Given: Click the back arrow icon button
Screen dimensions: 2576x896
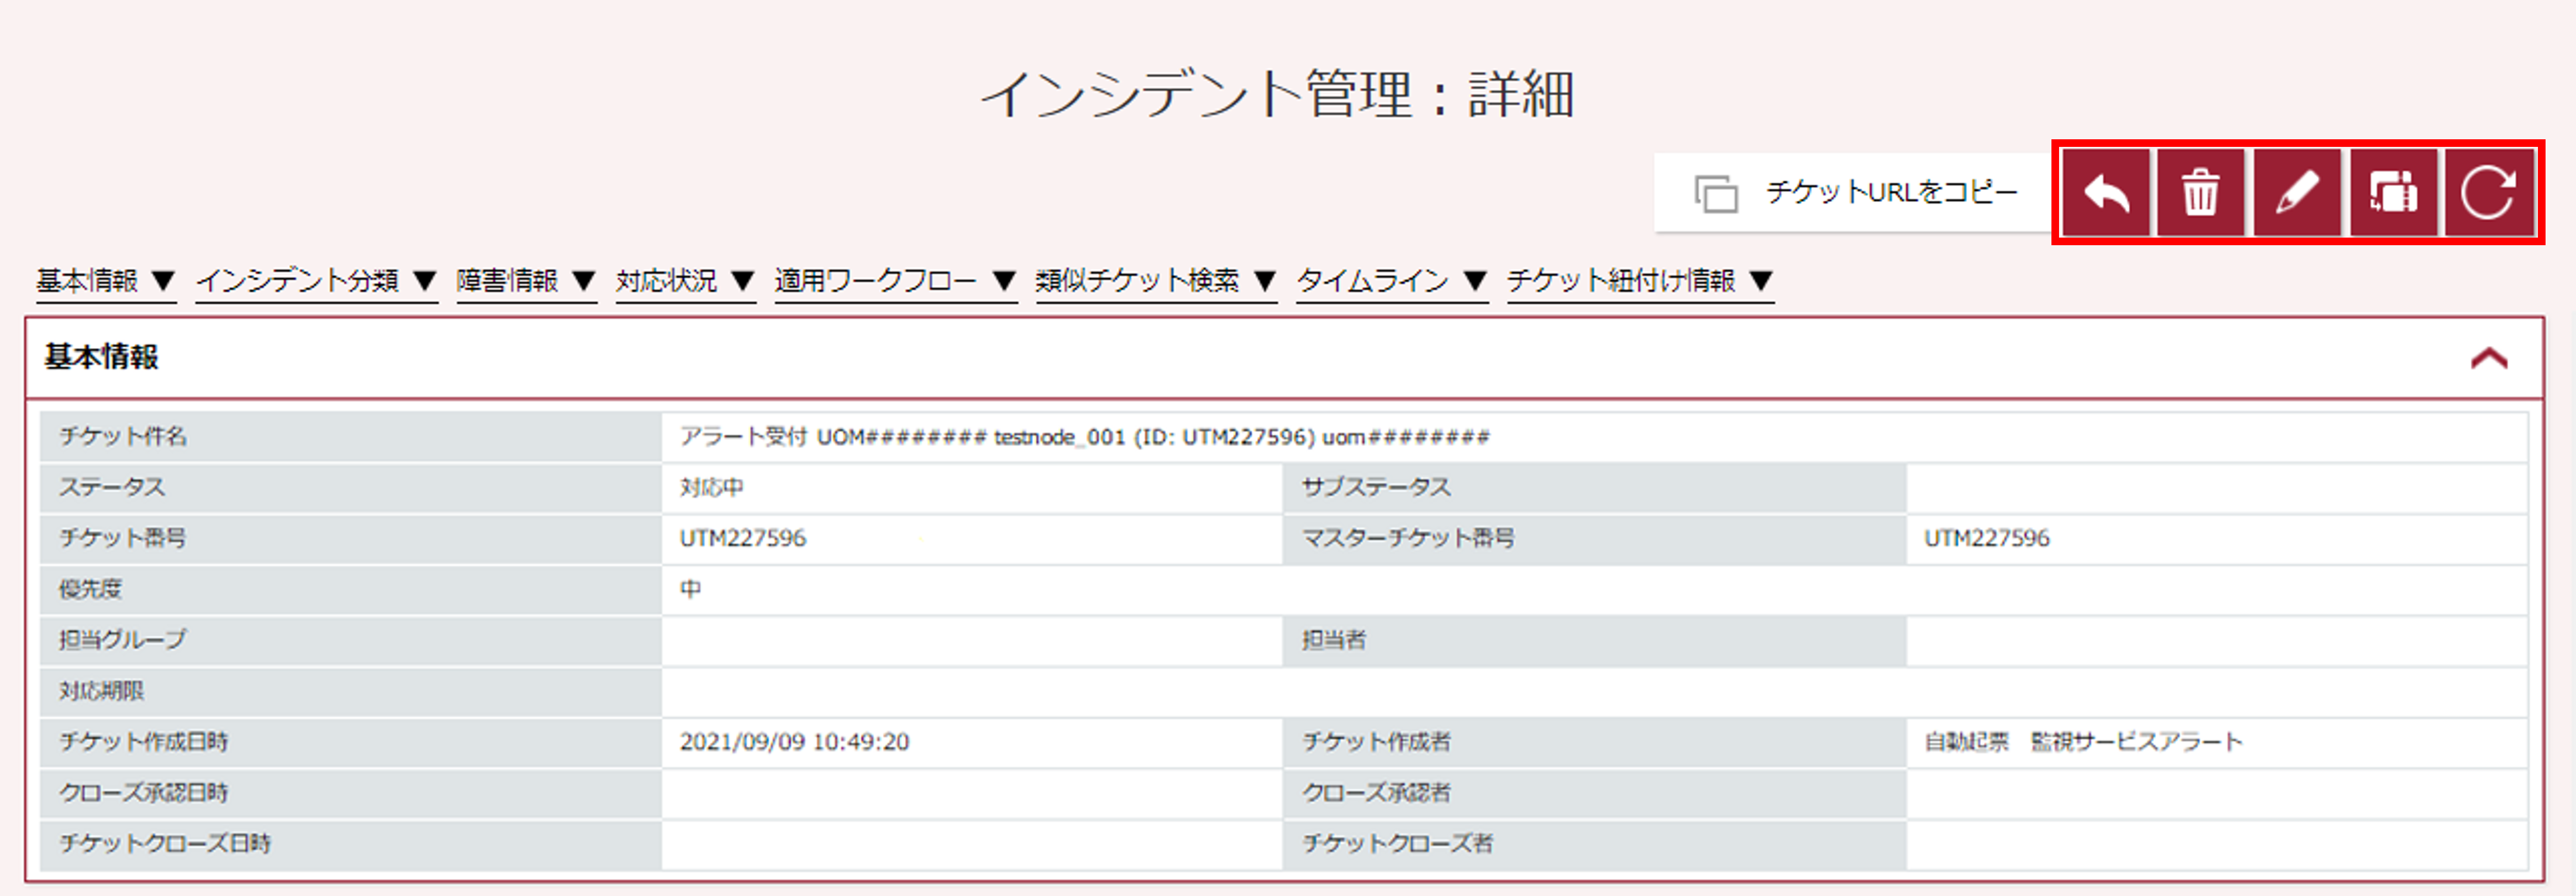Looking at the screenshot, I should pos(2105,193).
